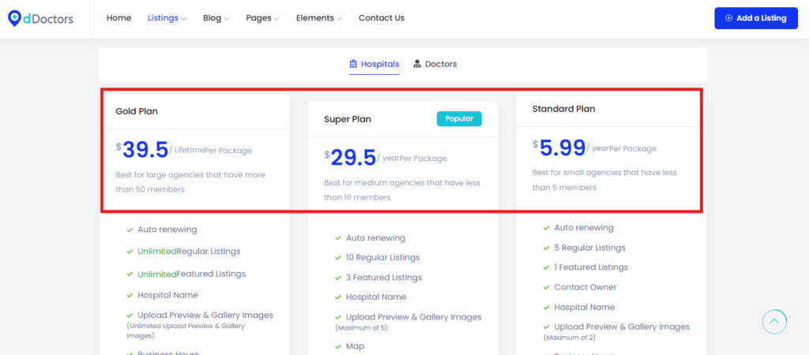Screen dimensions: 809x355
Task: Click green checkmark beside Unlimited Regular Listings
Action: click(130, 252)
